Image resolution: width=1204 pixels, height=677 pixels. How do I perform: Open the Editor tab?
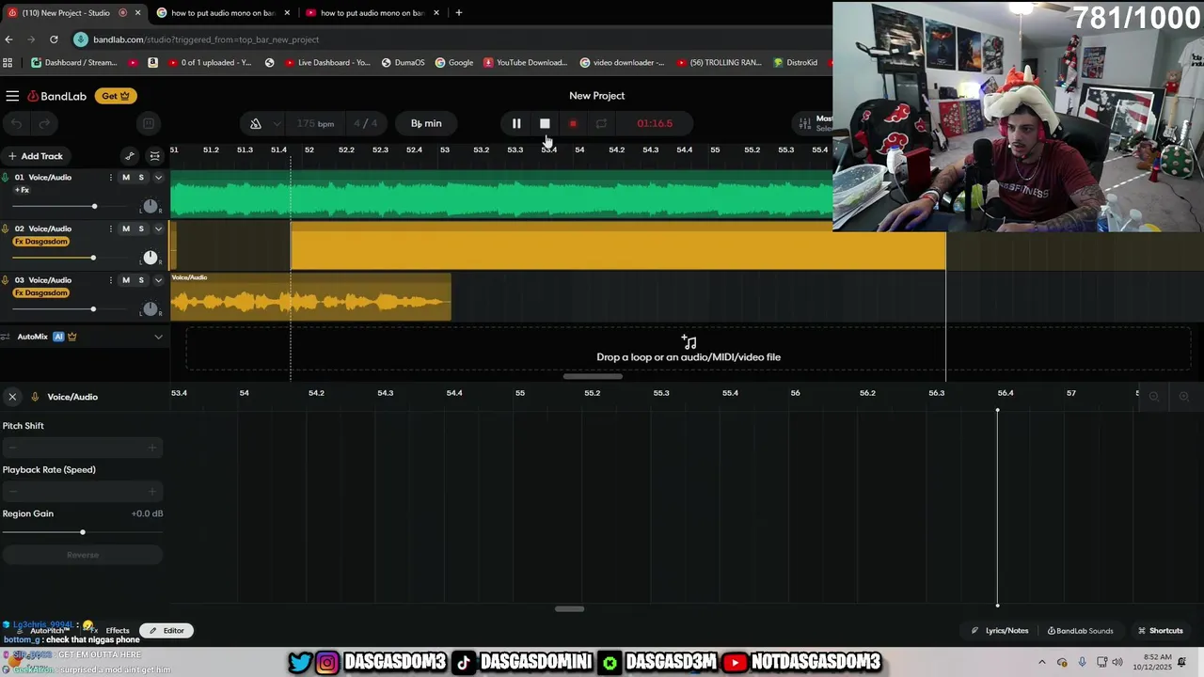pos(166,631)
